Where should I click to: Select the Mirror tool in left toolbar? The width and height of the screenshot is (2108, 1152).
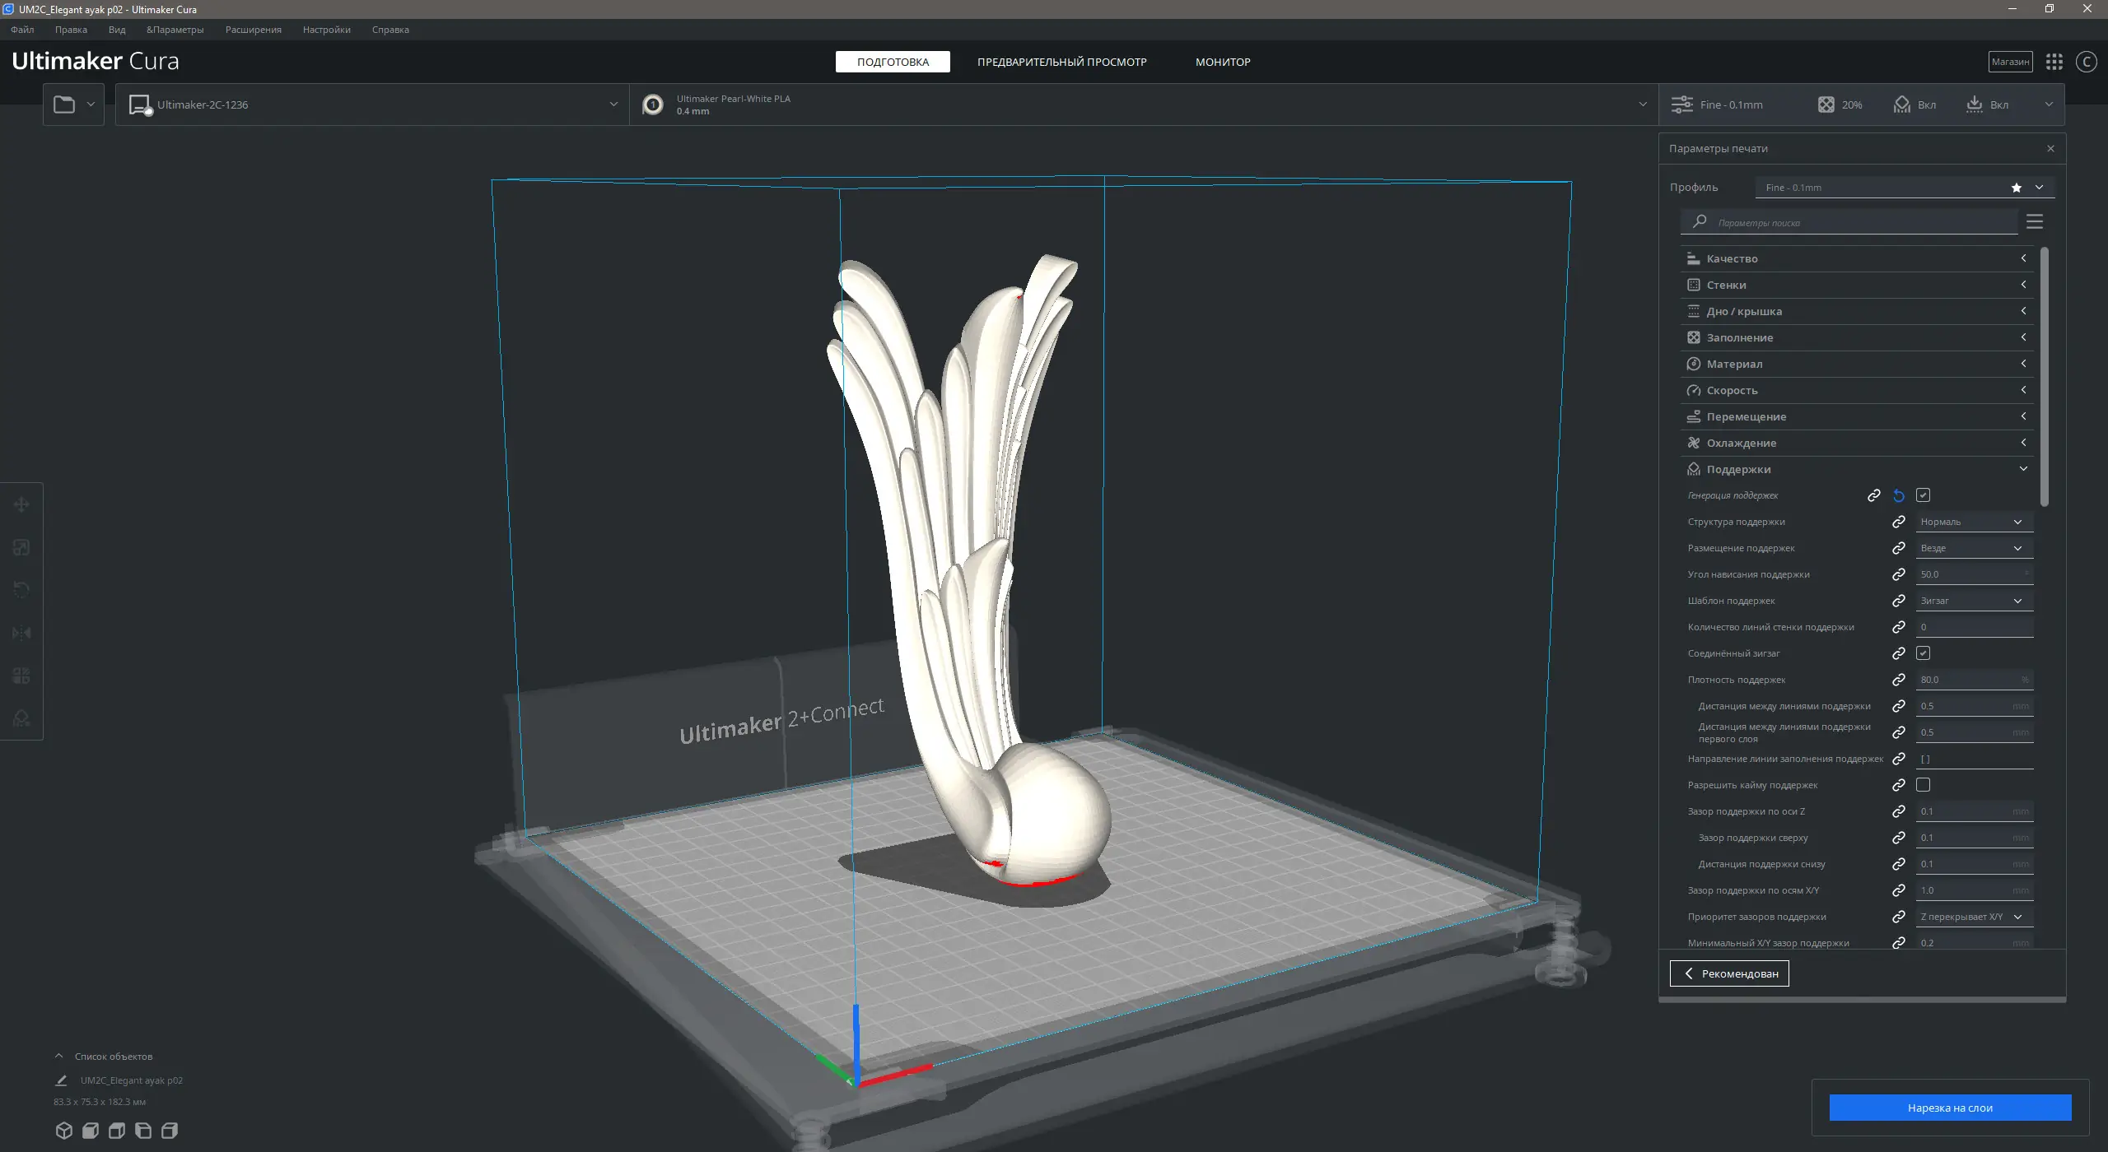click(x=21, y=633)
